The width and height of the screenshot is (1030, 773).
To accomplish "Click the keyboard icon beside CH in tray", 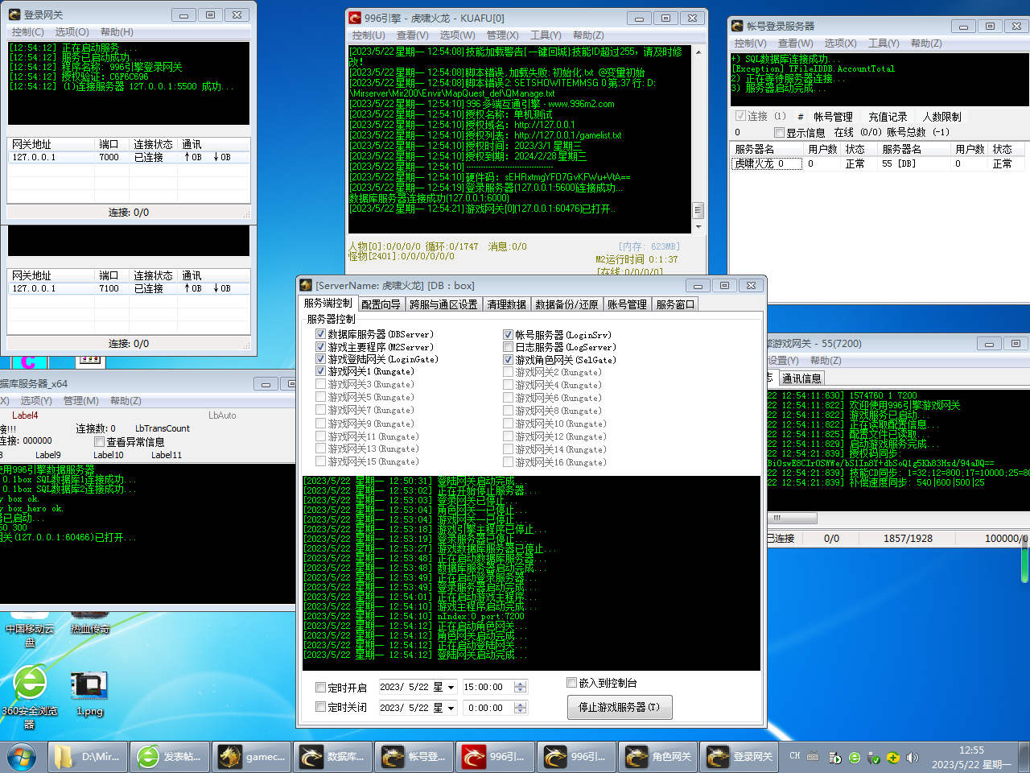I will coord(813,757).
